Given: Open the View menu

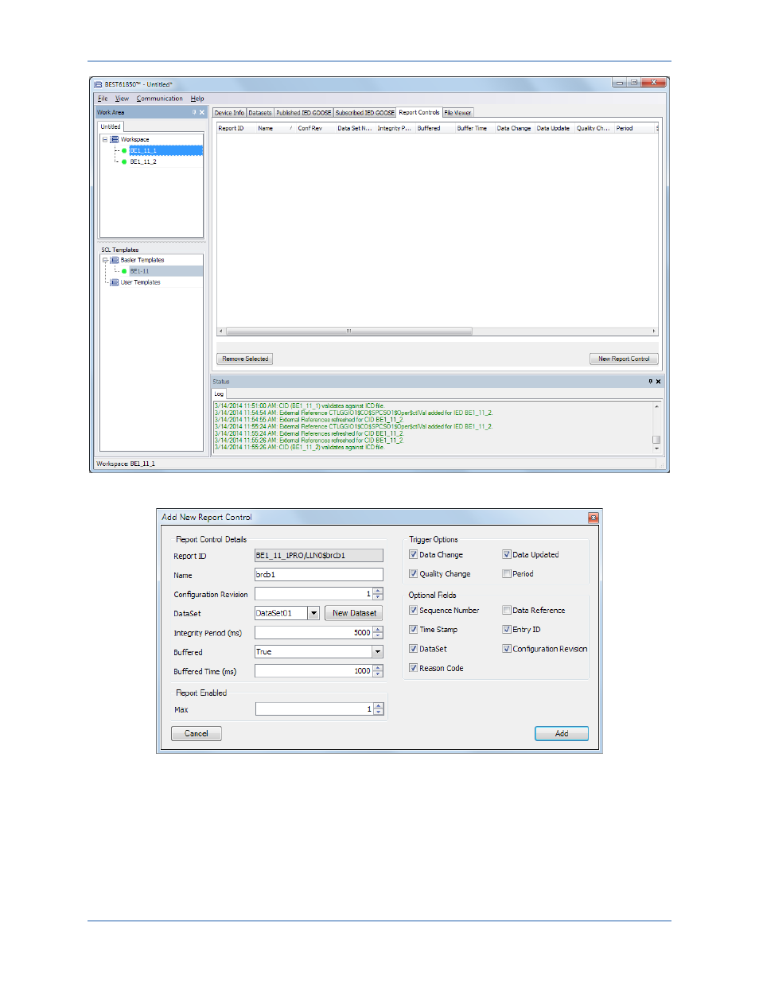Looking at the screenshot, I should pyautogui.click(x=122, y=99).
